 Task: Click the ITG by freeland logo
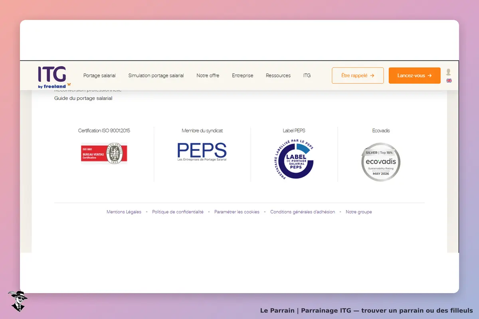(x=54, y=77)
